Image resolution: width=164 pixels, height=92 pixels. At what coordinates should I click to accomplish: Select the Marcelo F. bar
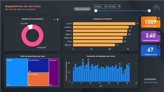pyautogui.click(x=94, y=45)
